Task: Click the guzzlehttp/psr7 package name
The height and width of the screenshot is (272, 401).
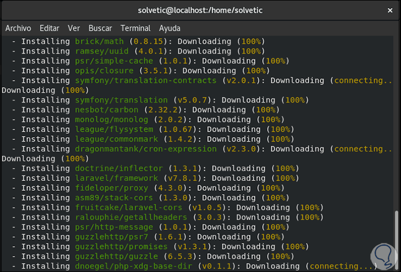Action: [x=111, y=237]
